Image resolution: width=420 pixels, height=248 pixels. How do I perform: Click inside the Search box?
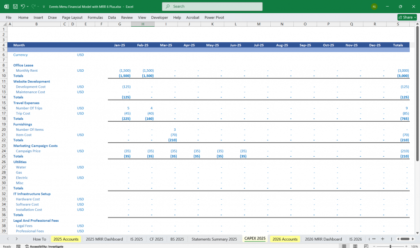[x=212, y=7]
